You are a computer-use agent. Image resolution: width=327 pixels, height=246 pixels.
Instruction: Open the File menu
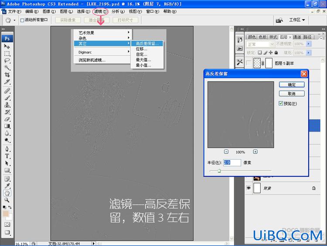coord(14,11)
